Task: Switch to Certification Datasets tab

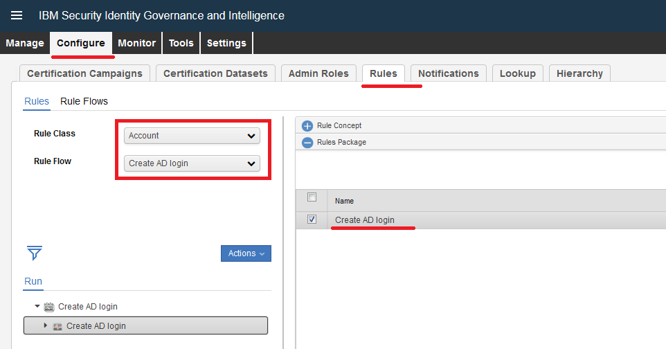Action: tap(215, 73)
